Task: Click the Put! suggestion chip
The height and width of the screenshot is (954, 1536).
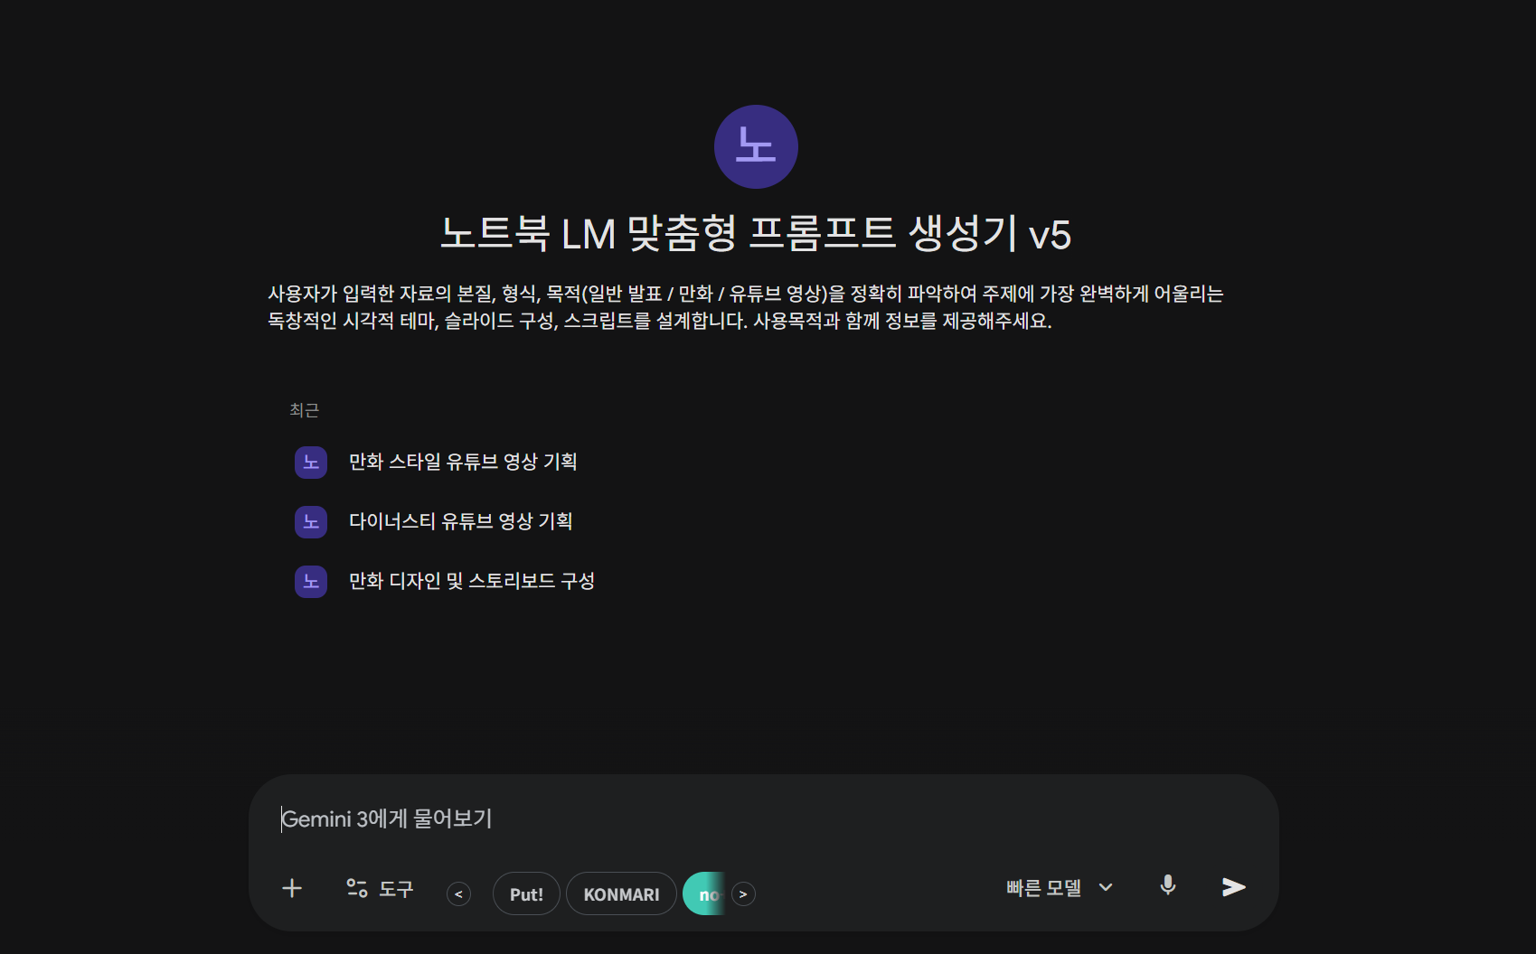Action: (526, 893)
